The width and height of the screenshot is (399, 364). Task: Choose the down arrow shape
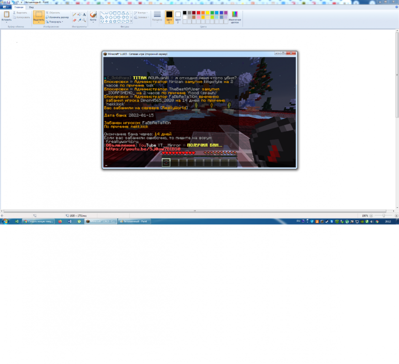[x=102, y=21]
